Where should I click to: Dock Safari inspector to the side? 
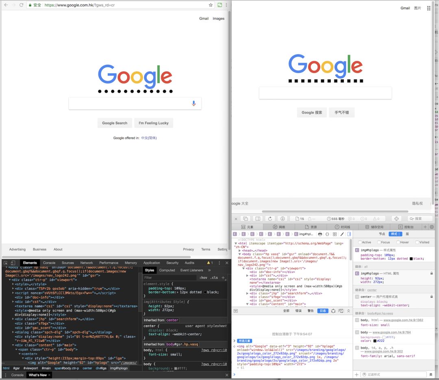tap(258, 218)
